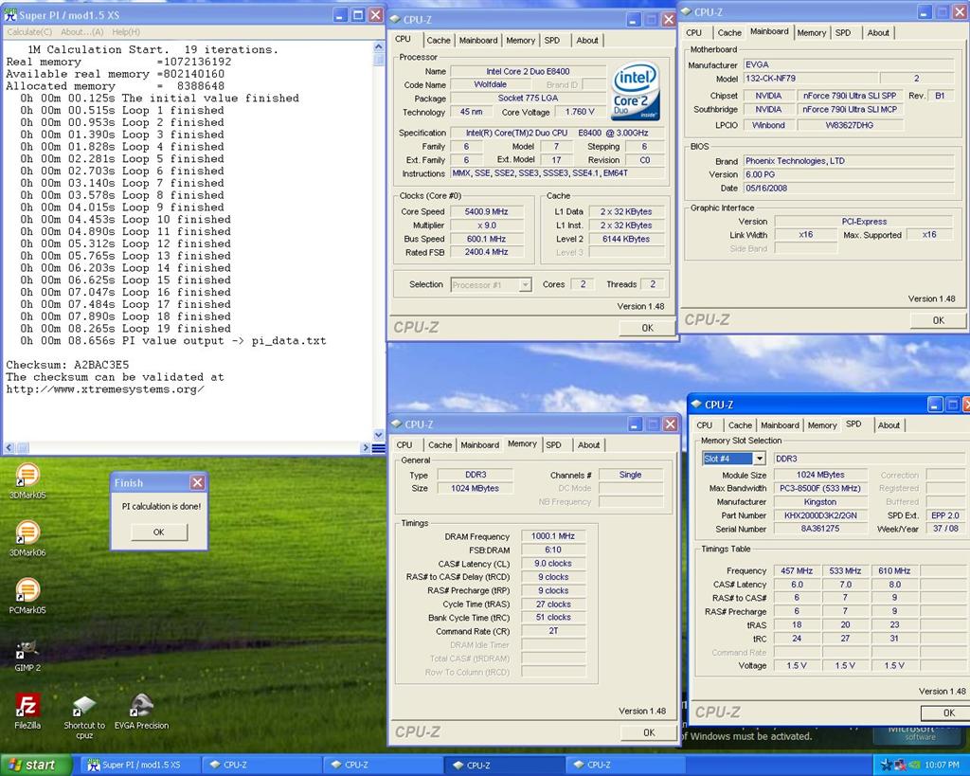This screenshot has height=776, width=970.
Task: Launch GIMP 2 from the desktop
Action: 27,655
